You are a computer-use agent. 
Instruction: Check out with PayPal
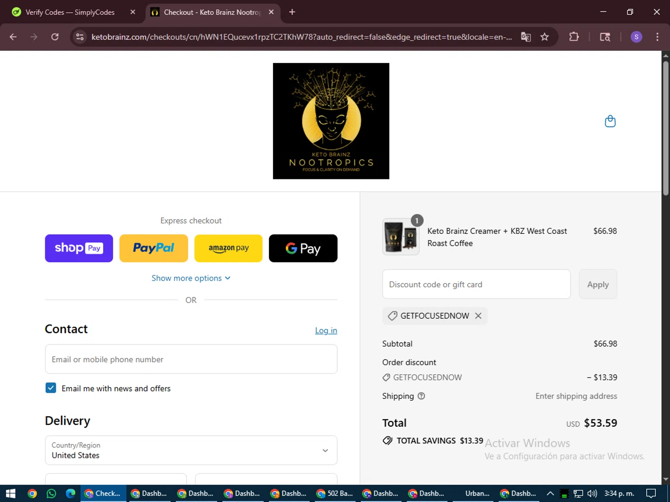[154, 248]
